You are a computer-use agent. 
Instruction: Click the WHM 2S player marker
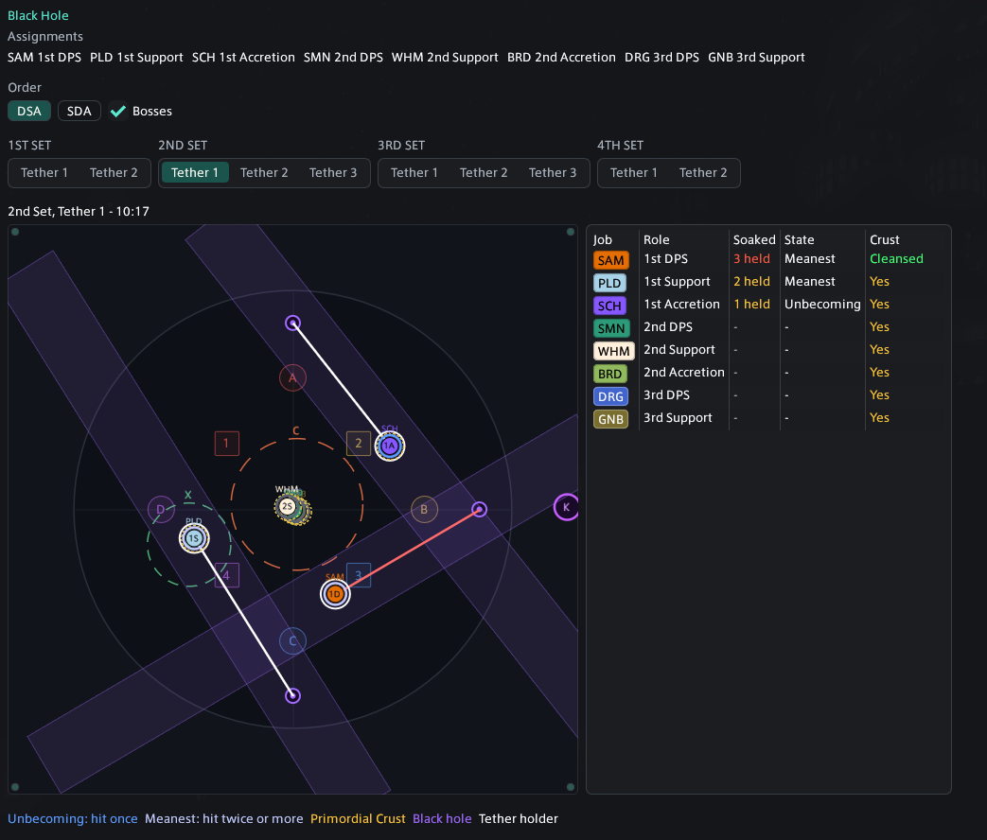(287, 506)
